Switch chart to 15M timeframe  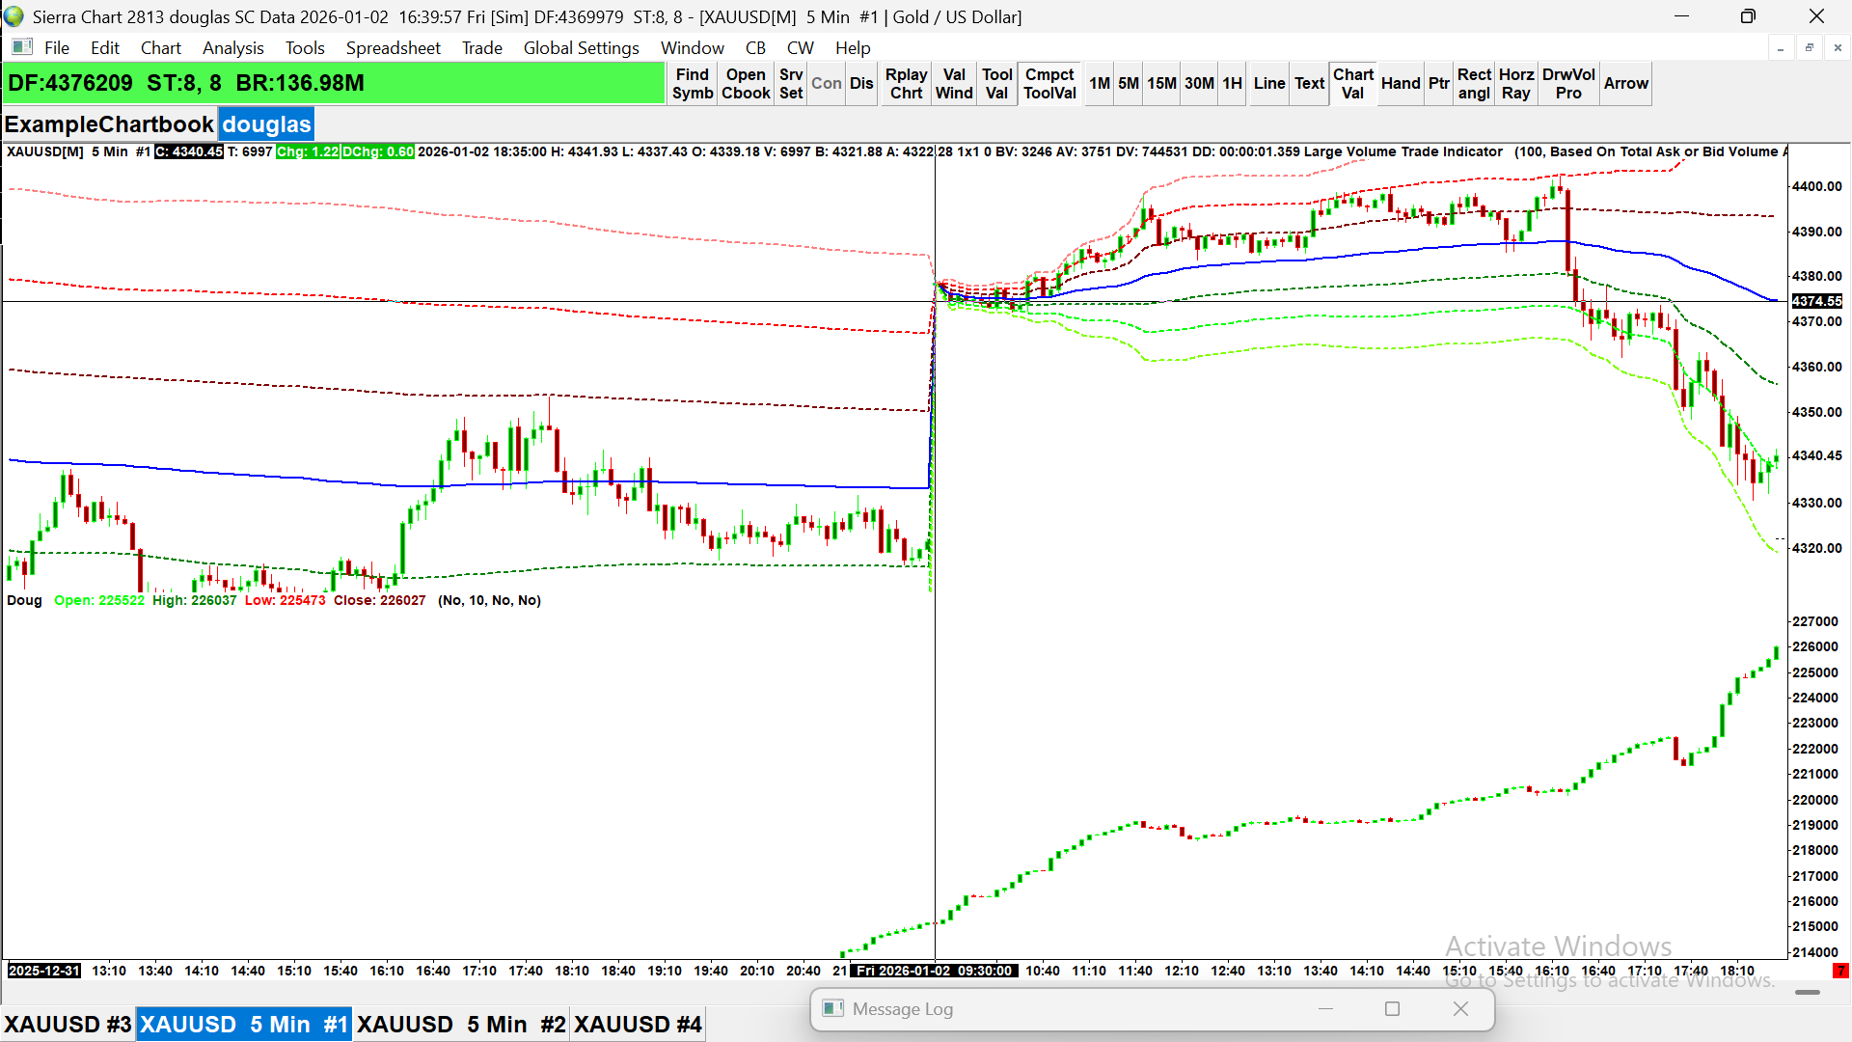click(1160, 84)
